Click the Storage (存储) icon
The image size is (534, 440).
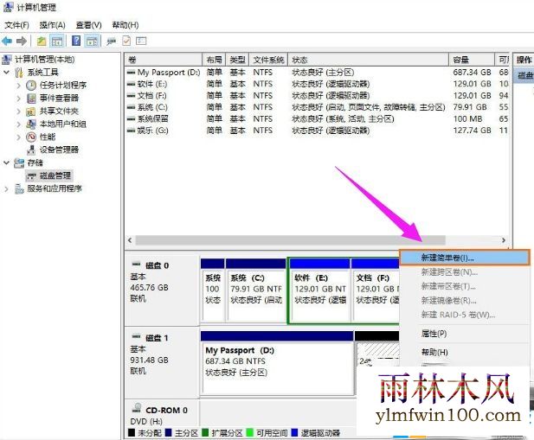[x=19, y=163]
